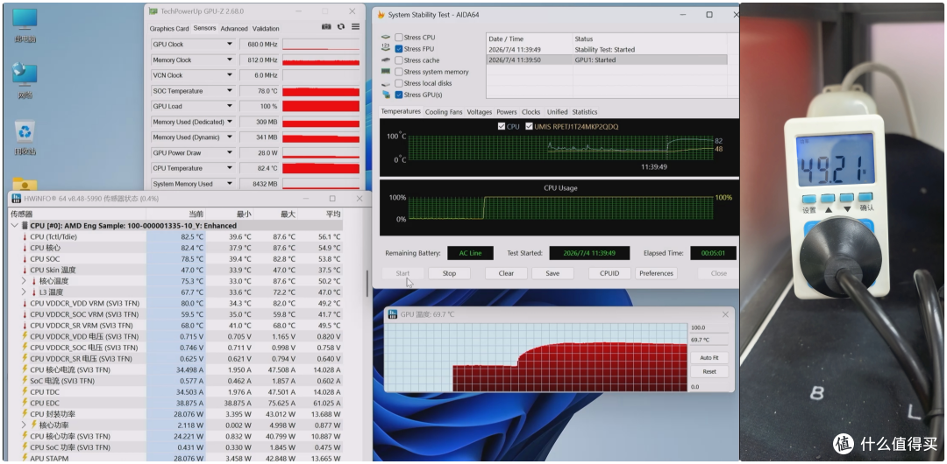Click lightning icon on APU STAPM row

tap(25, 458)
